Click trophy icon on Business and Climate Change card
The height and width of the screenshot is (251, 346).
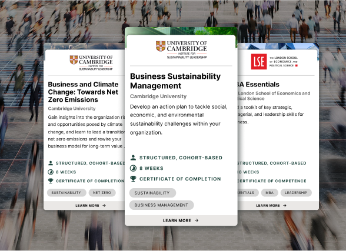coord(51,180)
